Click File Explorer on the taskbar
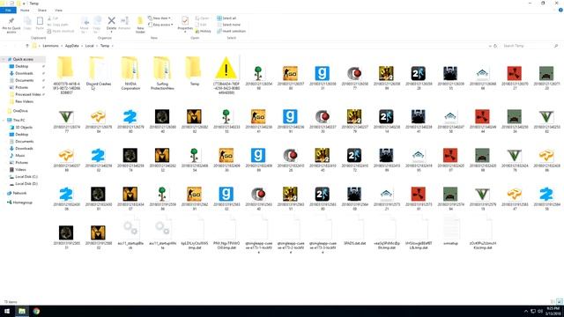The width and height of the screenshot is (564, 317). coord(22,311)
